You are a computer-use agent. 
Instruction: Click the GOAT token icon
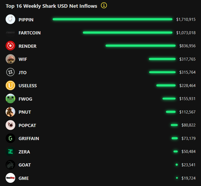(x=10, y=165)
